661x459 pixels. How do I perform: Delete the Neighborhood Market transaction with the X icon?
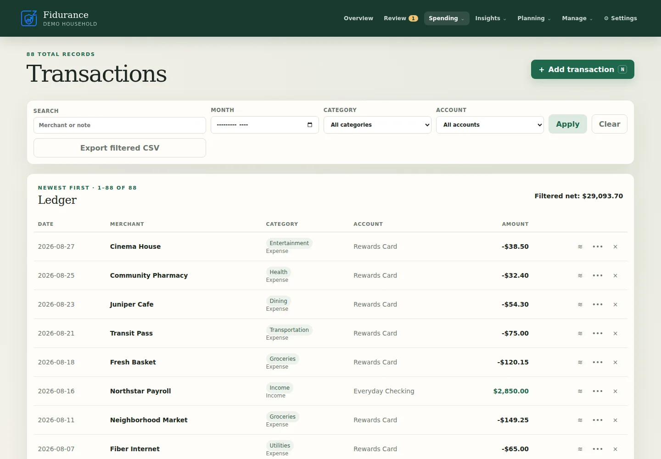[616, 420]
